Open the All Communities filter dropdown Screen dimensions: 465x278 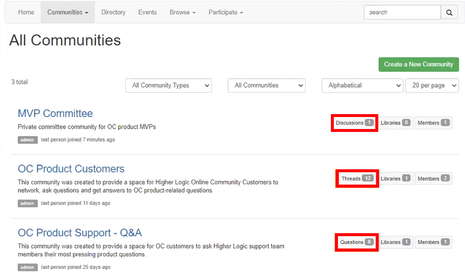tap(267, 85)
